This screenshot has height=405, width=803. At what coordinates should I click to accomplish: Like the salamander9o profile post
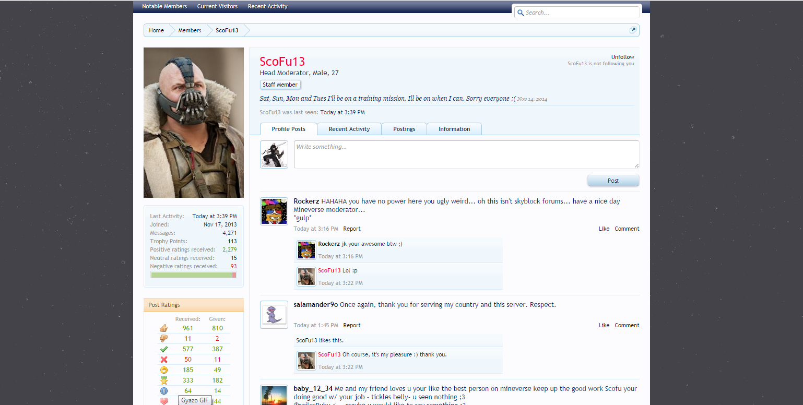click(604, 325)
